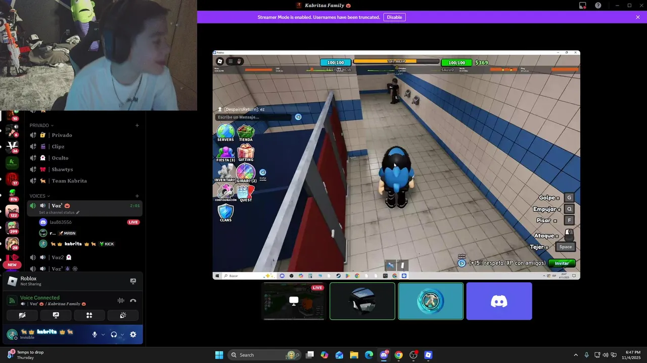Collapse game side menu with blue arrow
The image size is (647, 363).
coord(262,172)
